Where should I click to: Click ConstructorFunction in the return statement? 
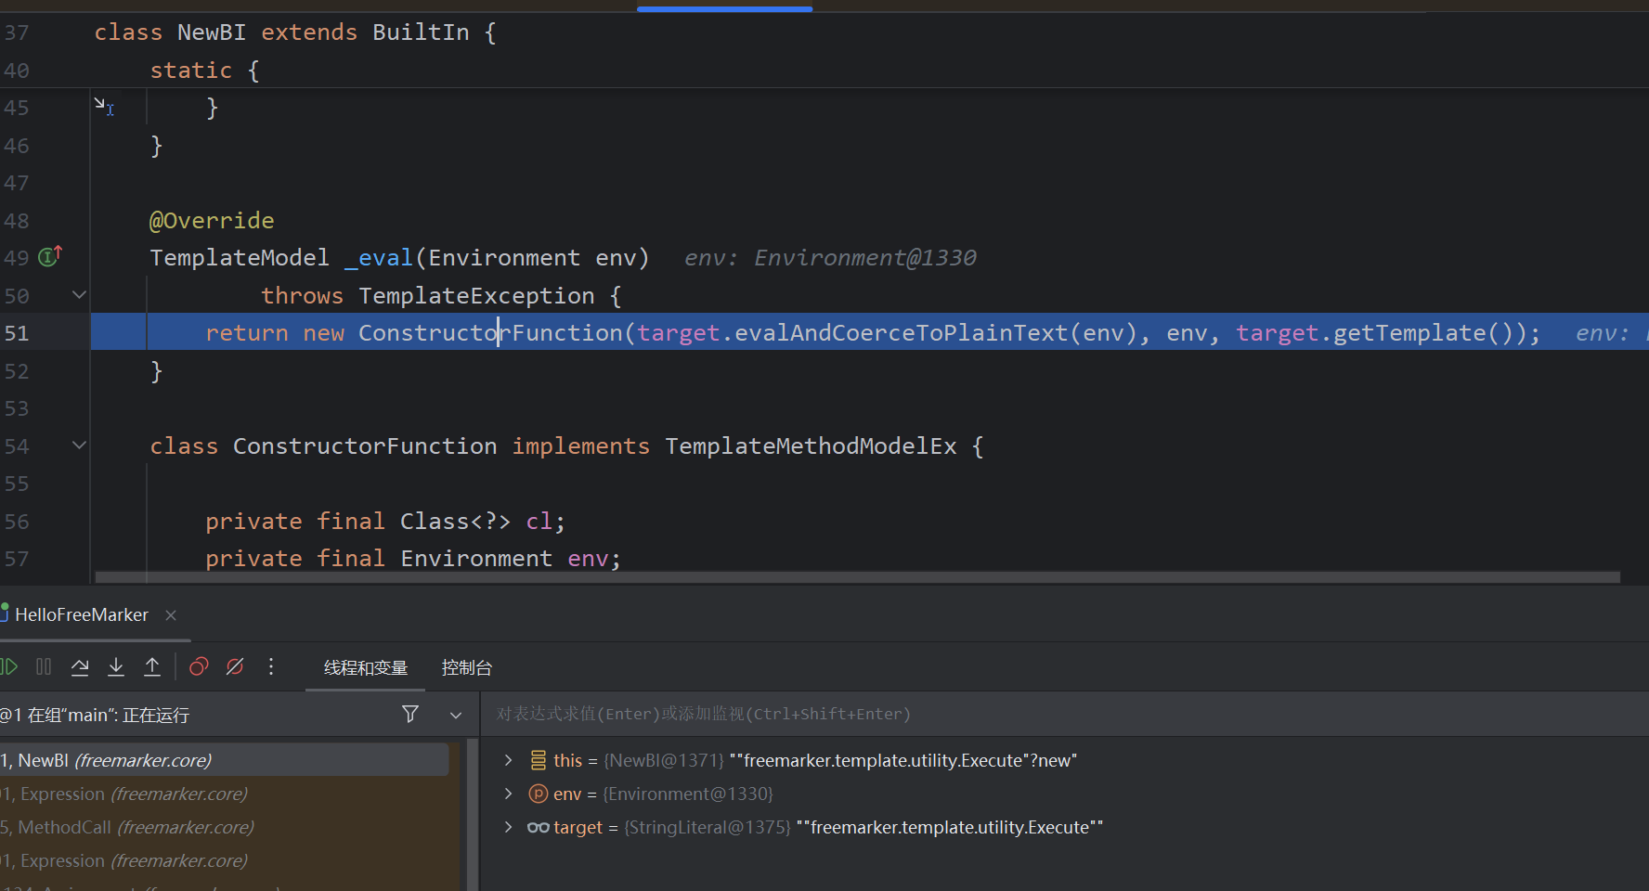[490, 333]
